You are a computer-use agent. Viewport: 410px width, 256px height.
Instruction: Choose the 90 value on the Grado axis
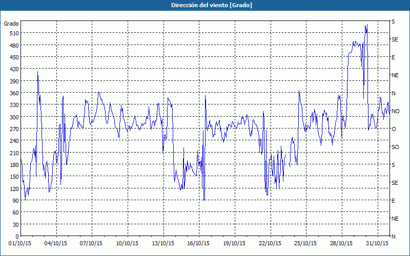point(16,200)
